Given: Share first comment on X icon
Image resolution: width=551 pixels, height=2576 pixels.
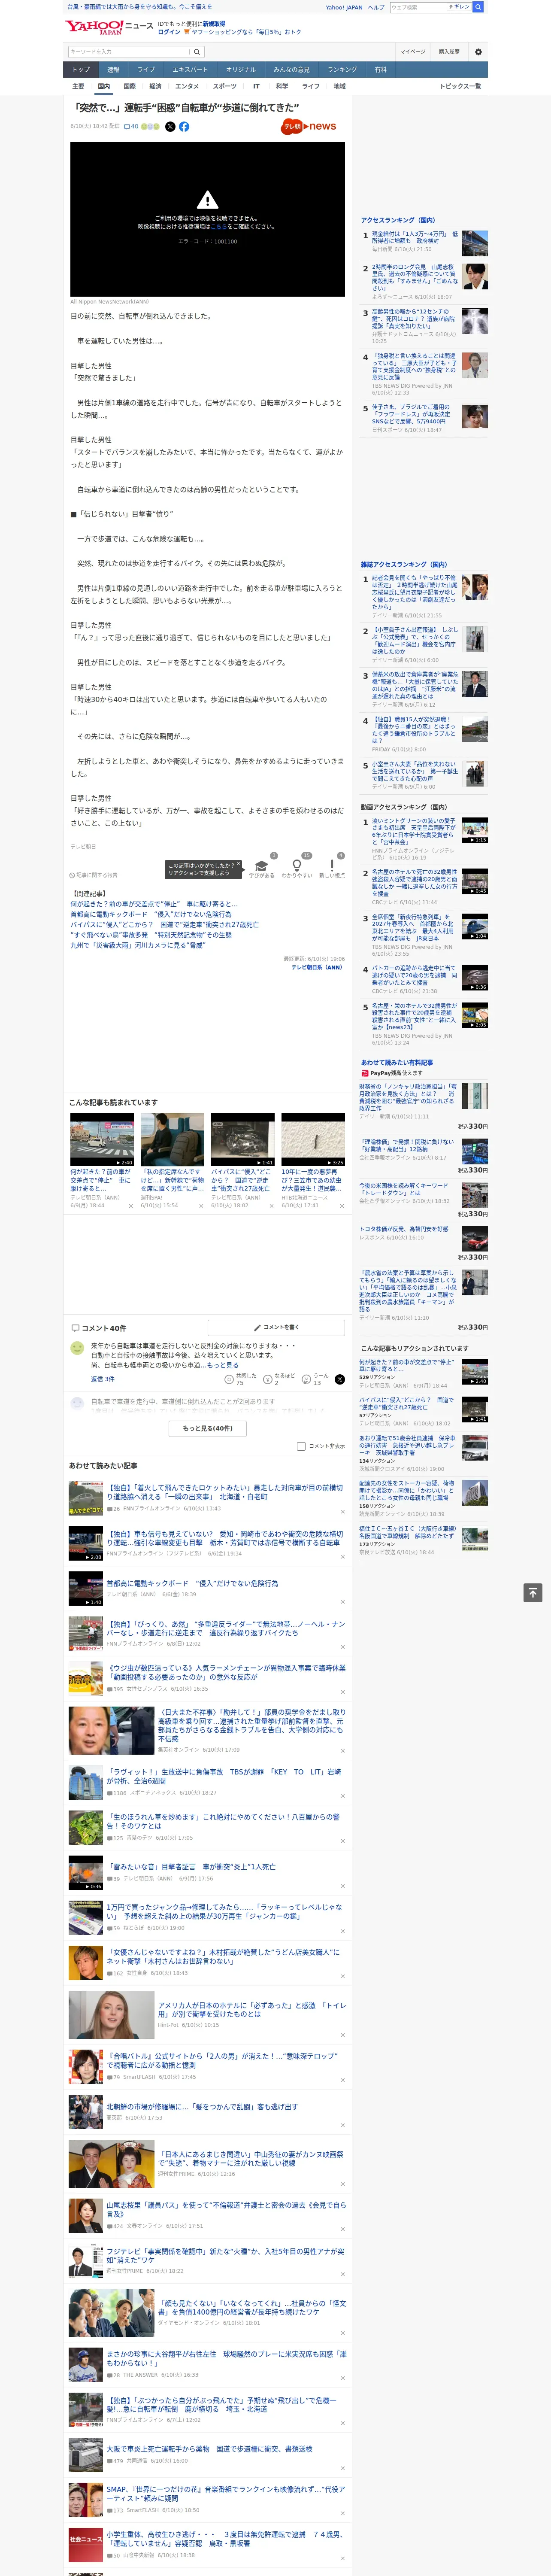Looking at the screenshot, I should pos(340,1378).
